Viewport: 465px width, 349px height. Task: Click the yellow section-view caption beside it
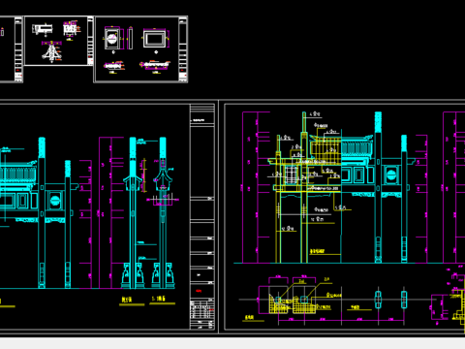click(159, 299)
